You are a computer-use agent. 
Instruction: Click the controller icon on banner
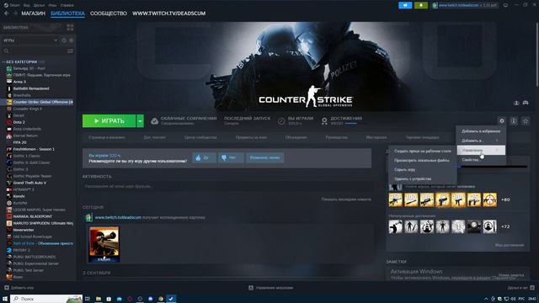point(526,103)
